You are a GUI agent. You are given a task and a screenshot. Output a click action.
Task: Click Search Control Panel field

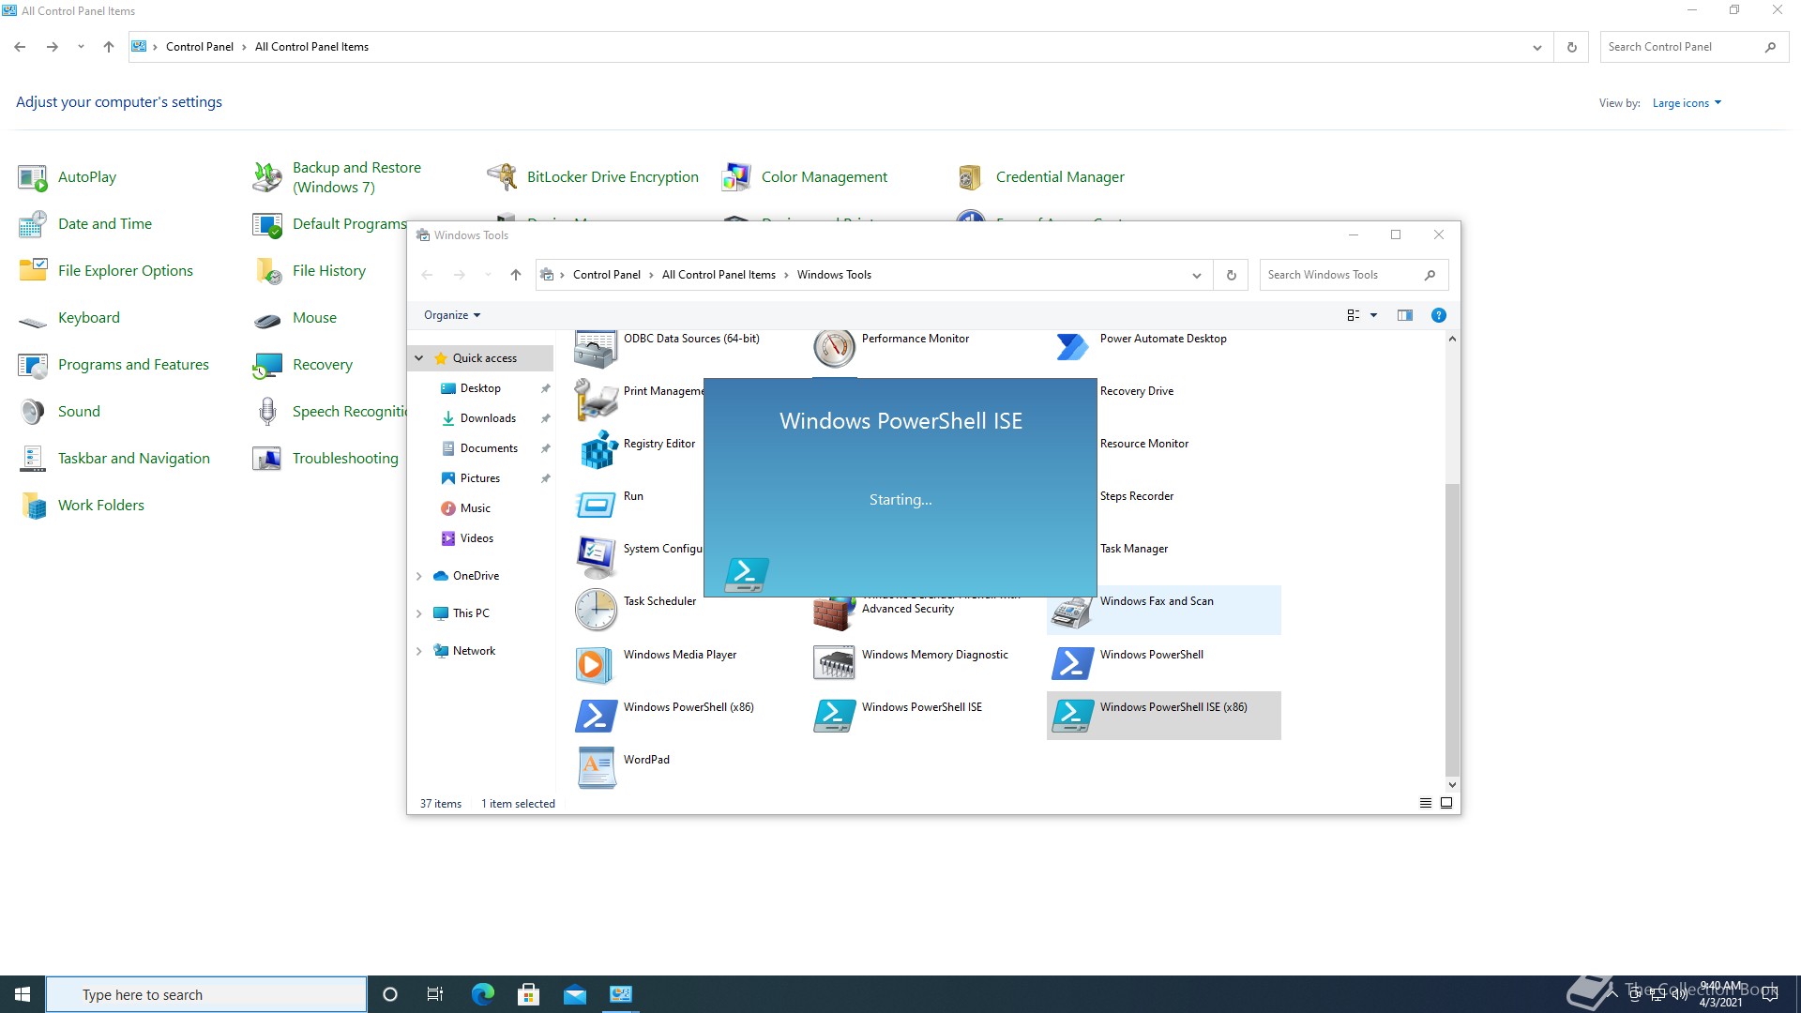1694,47
